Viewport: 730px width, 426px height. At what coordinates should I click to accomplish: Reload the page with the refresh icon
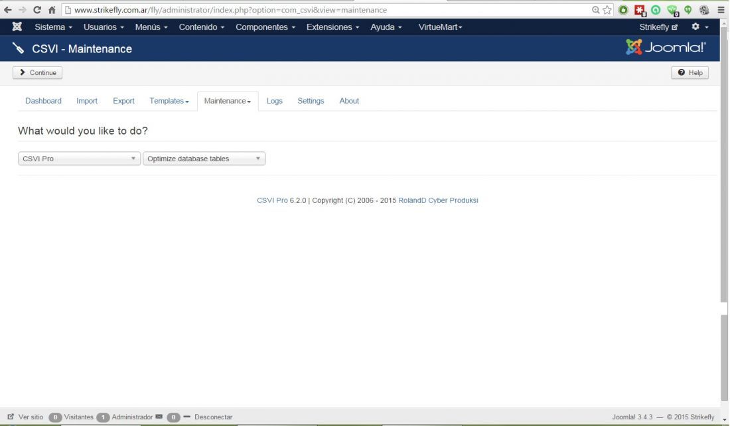[37, 10]
